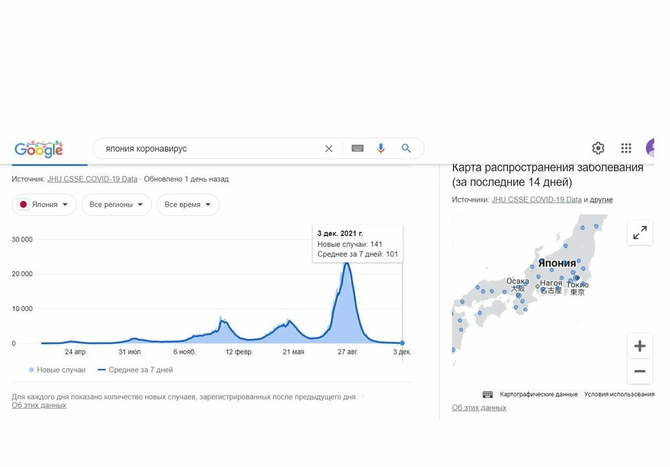
Task: Open the on-screen keyboard icon in search bar
Action: pyautogui.click(x=358, y=149)
